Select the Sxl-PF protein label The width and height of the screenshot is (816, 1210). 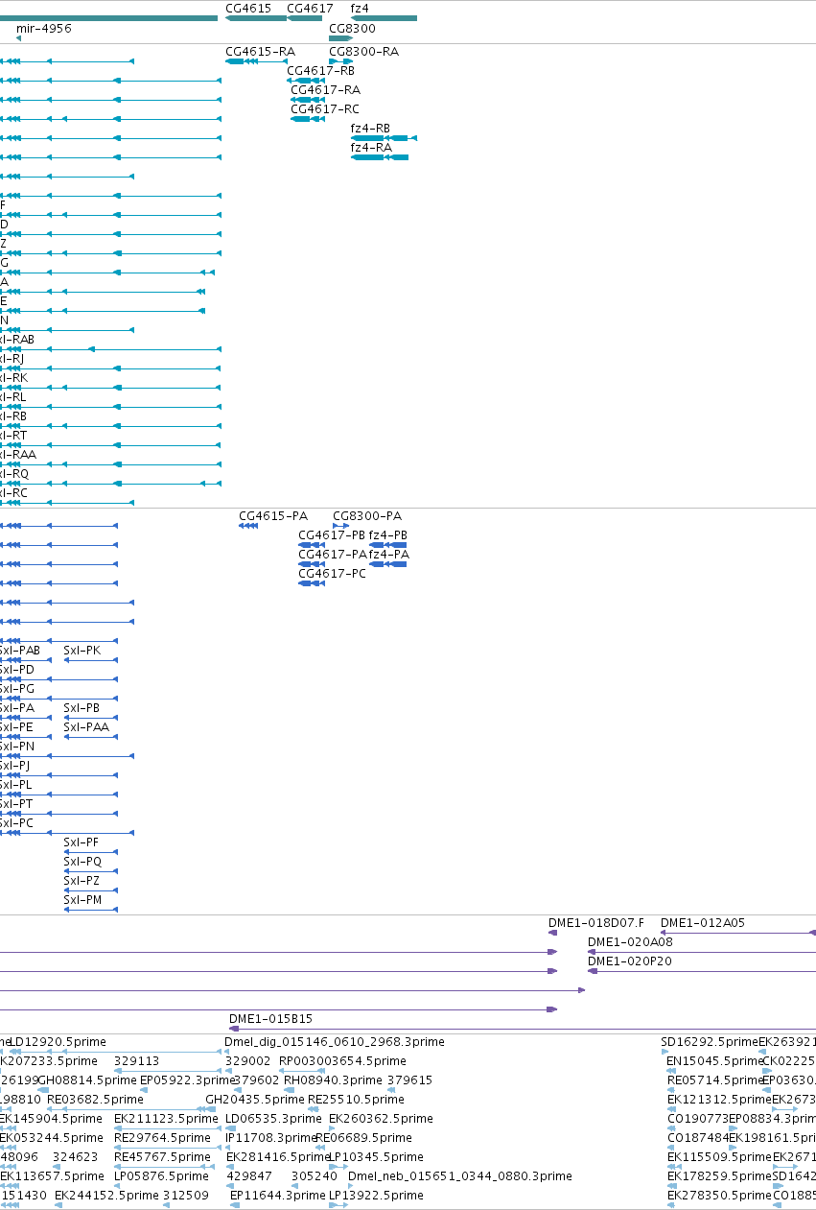click(x=81, y=842)
